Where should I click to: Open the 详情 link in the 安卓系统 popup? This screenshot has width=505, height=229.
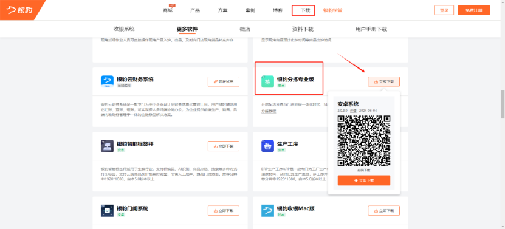pyautogui.click(x=353, y=111)
